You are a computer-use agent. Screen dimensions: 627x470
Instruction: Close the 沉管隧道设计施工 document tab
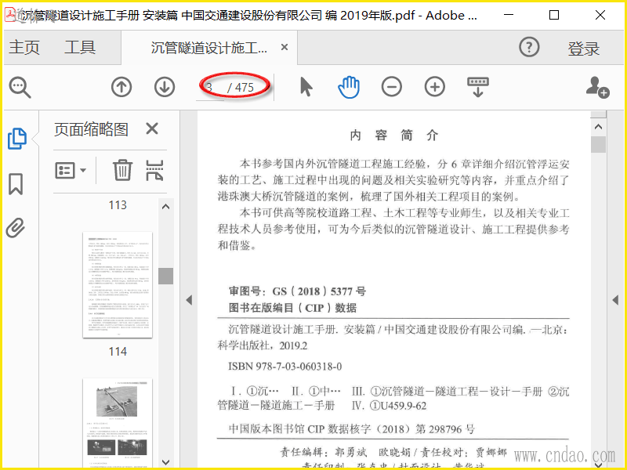285,47
